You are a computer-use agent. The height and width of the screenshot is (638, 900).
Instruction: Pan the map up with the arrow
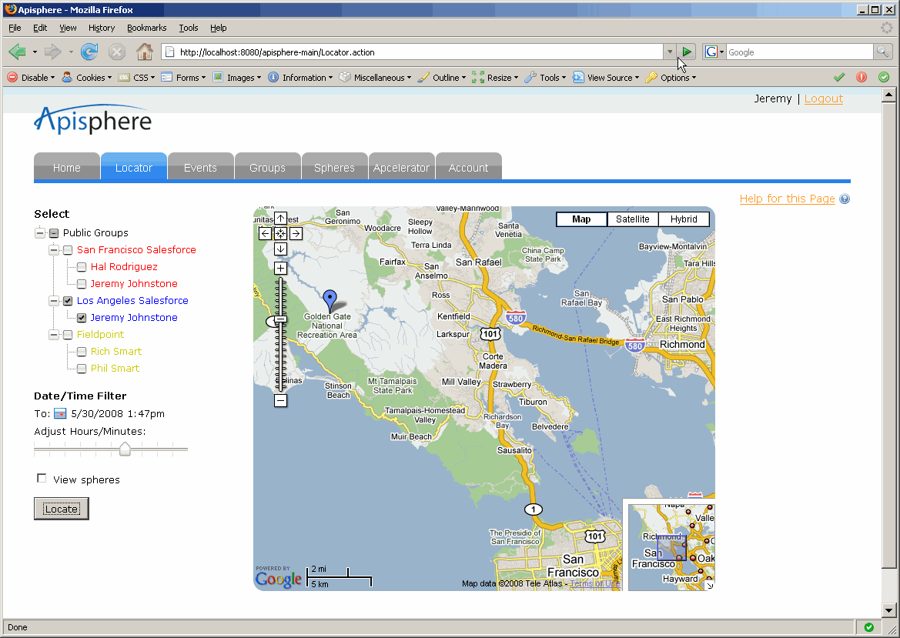[x=281, y=218]
